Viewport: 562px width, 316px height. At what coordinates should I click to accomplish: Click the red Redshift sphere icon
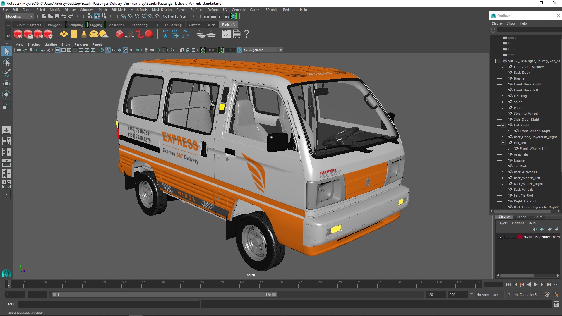[x=149, y=34]
